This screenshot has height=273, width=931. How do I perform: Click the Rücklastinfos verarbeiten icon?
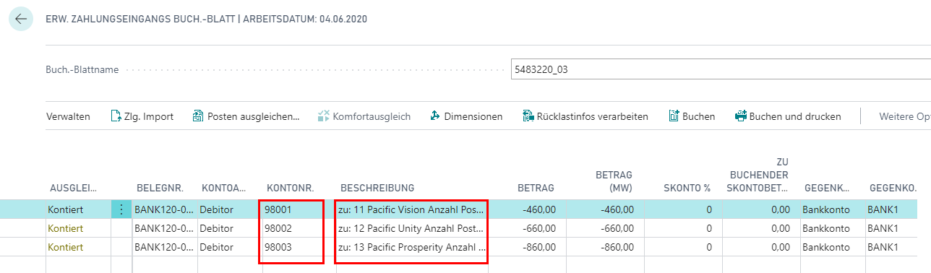(x=528, y=116)
